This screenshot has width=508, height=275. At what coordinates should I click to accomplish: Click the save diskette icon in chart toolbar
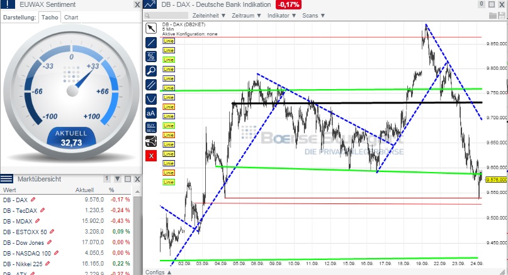(x=502, y=16)
